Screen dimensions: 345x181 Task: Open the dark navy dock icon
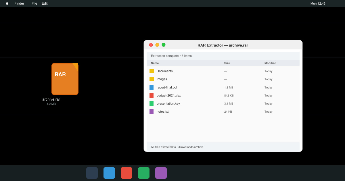tap(92, 173)
